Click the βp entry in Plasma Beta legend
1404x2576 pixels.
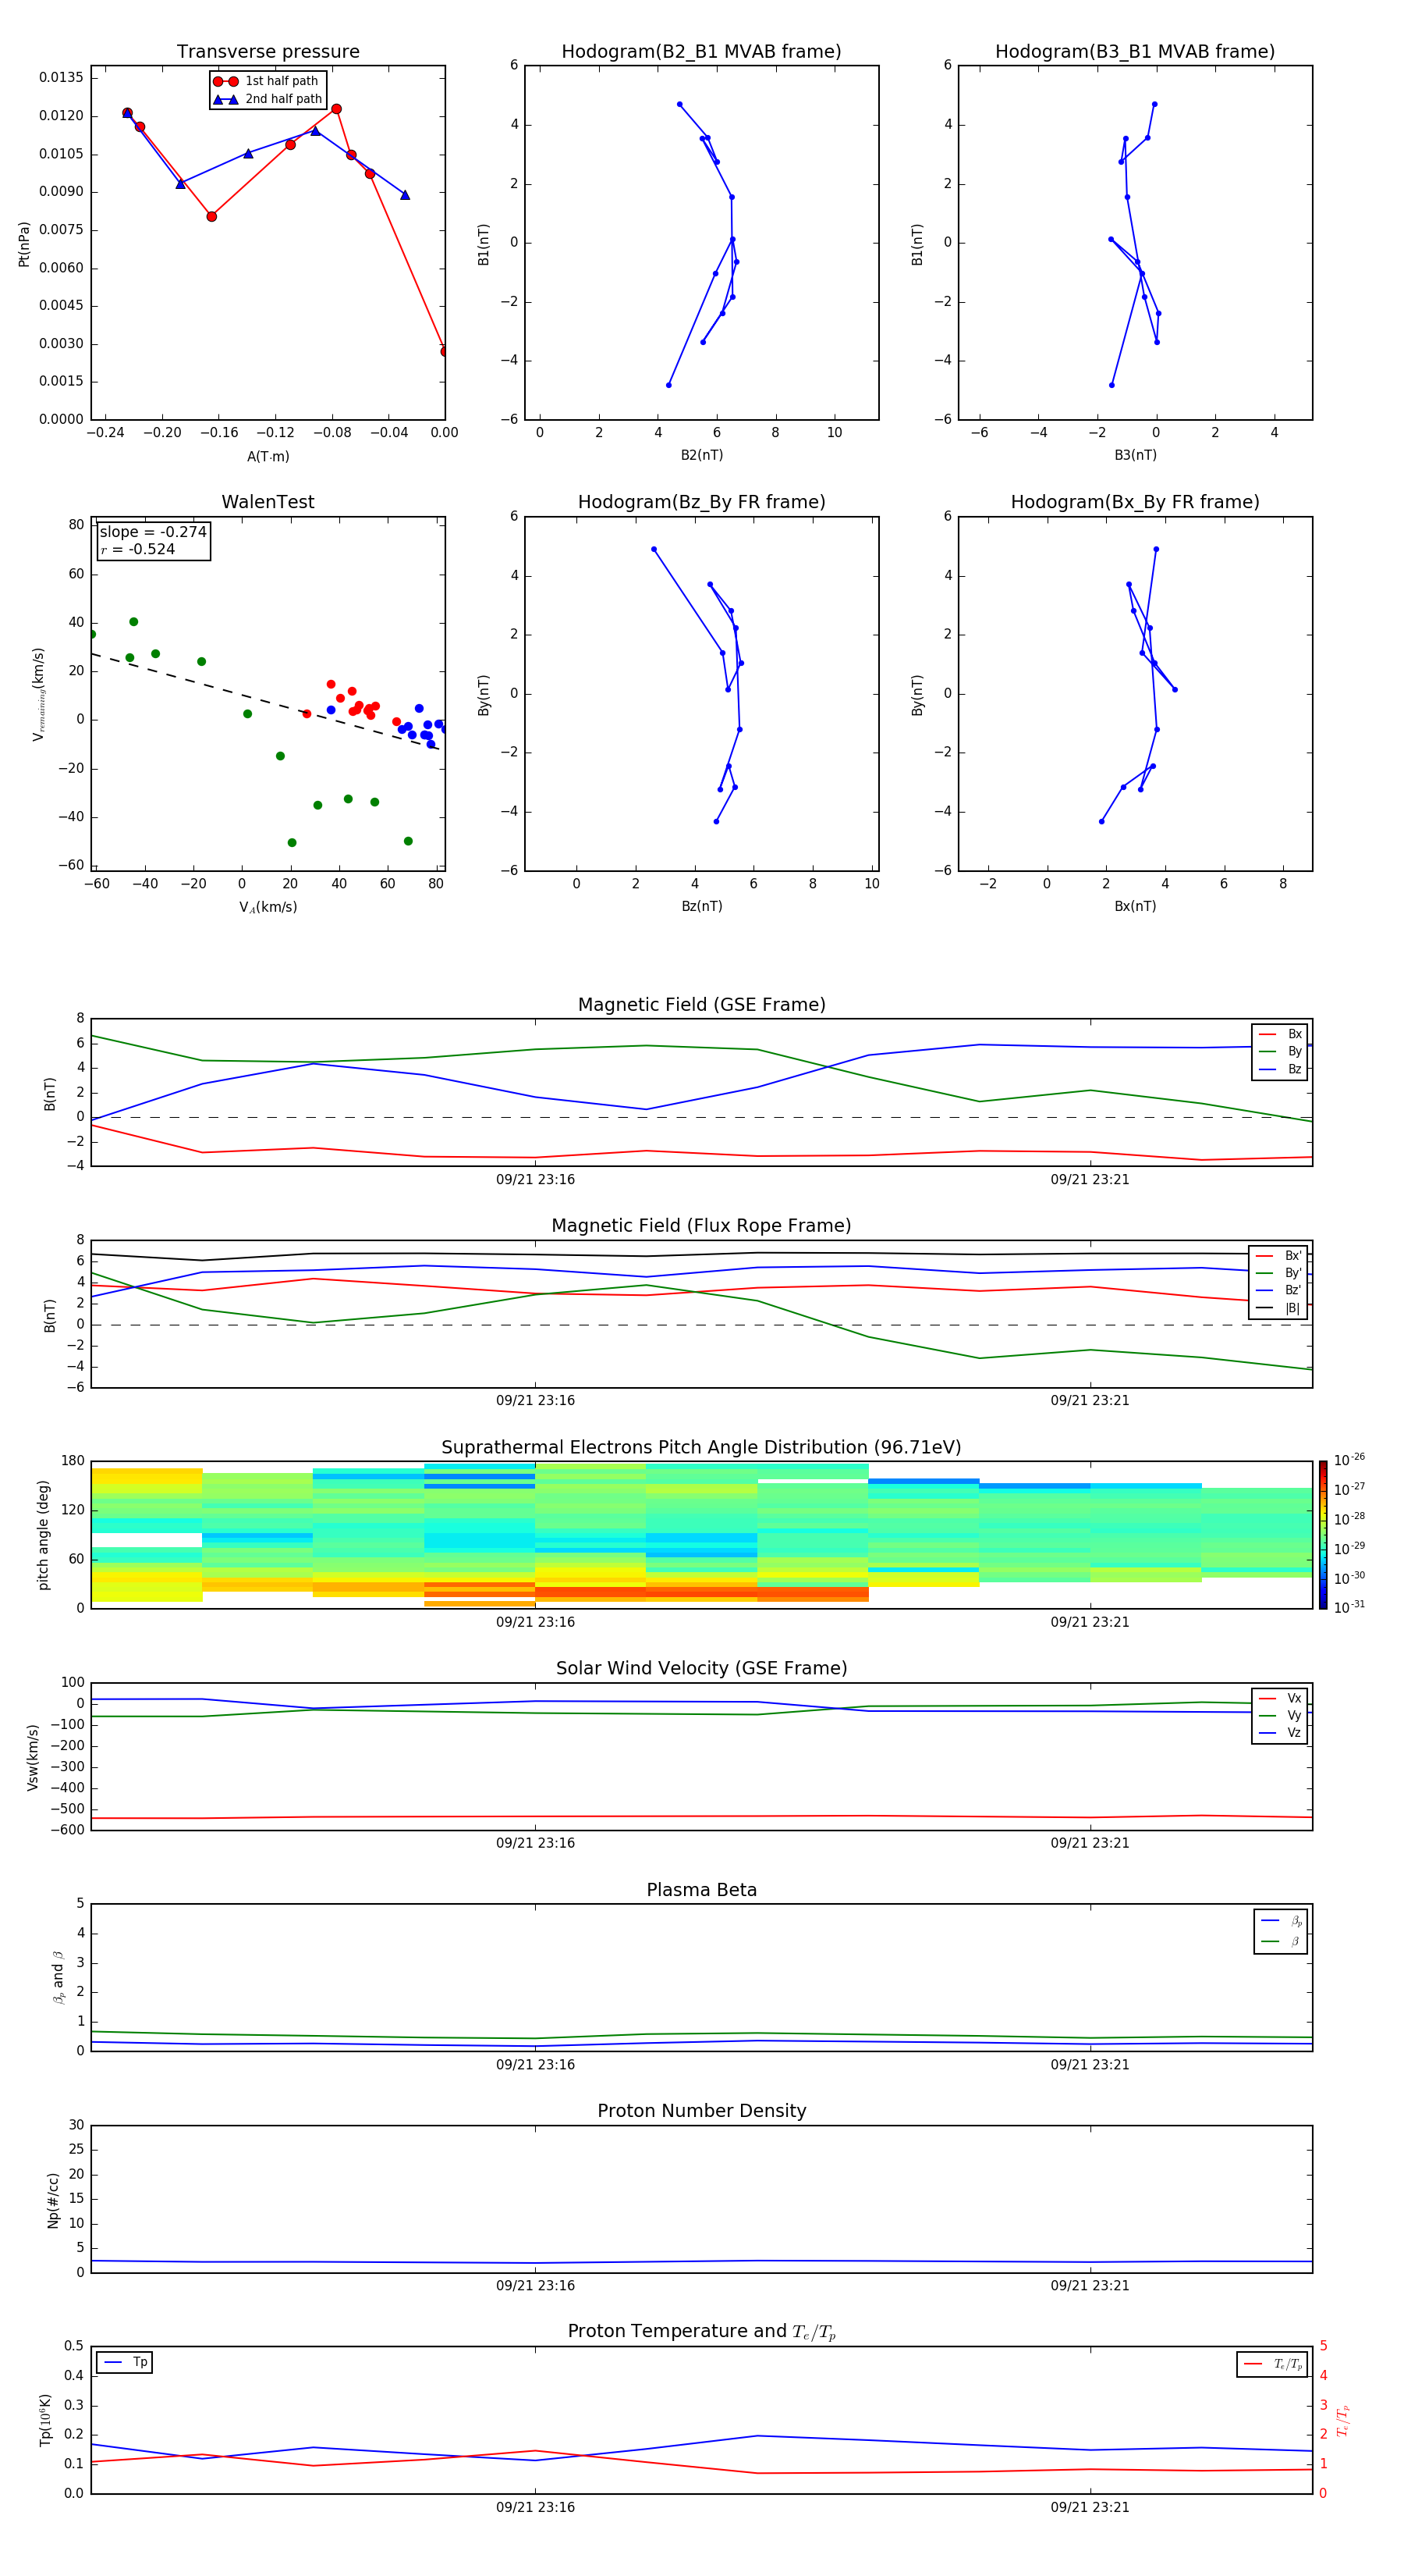point(1281,1921)
